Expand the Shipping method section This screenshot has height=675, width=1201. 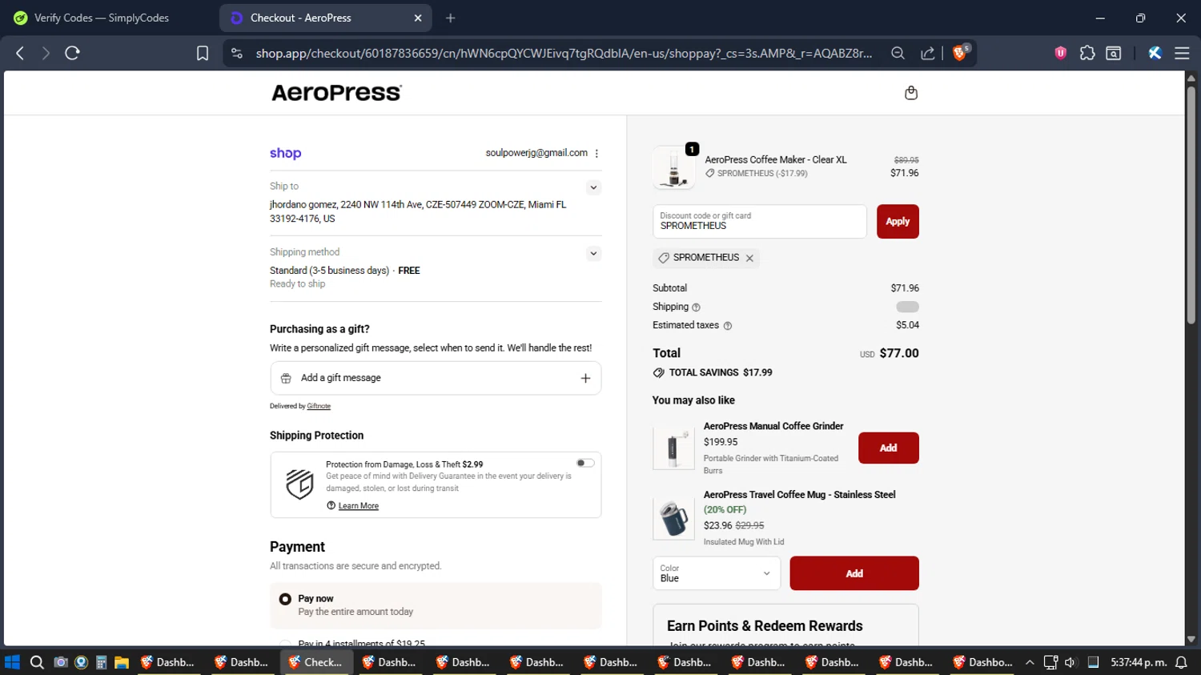593,253
